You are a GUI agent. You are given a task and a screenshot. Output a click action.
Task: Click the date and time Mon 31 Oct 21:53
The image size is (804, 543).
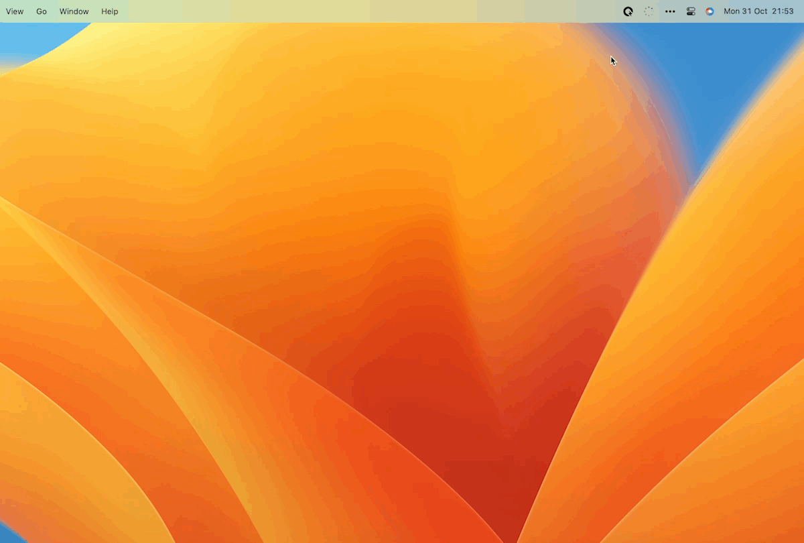pyautogui.click(x=758, y=11)
